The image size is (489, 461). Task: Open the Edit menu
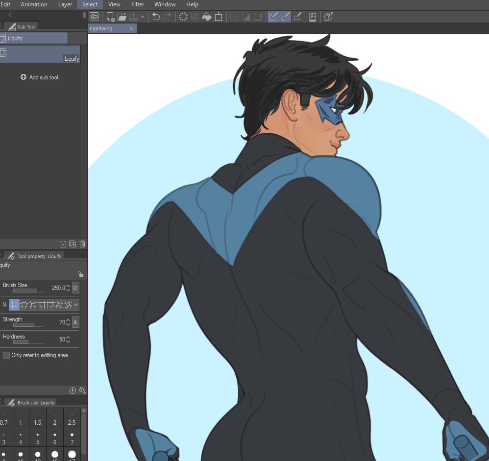coord(5,4)
